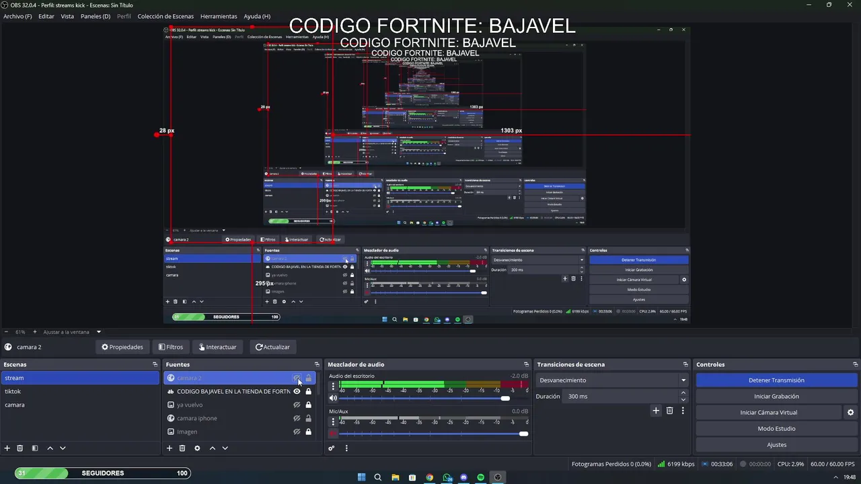Open advanced audio properties gears icon
This screenshot has height=484, width=861.
pos(332,448)
